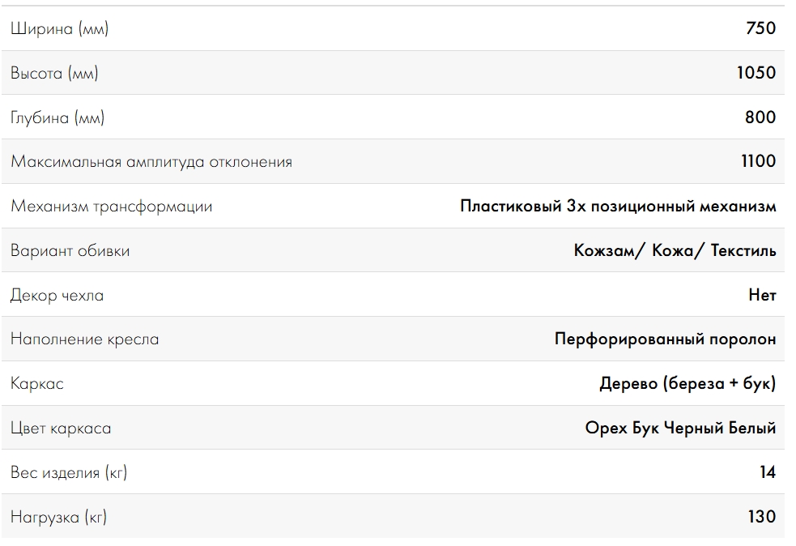Click the Нет value for decor
The height and width of the screenshot is (546, 796).
coord(762,295)
